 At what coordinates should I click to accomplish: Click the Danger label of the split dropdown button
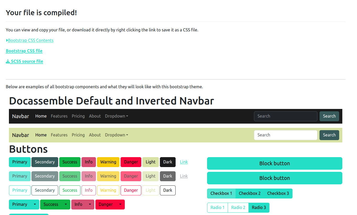click(106, 205)
